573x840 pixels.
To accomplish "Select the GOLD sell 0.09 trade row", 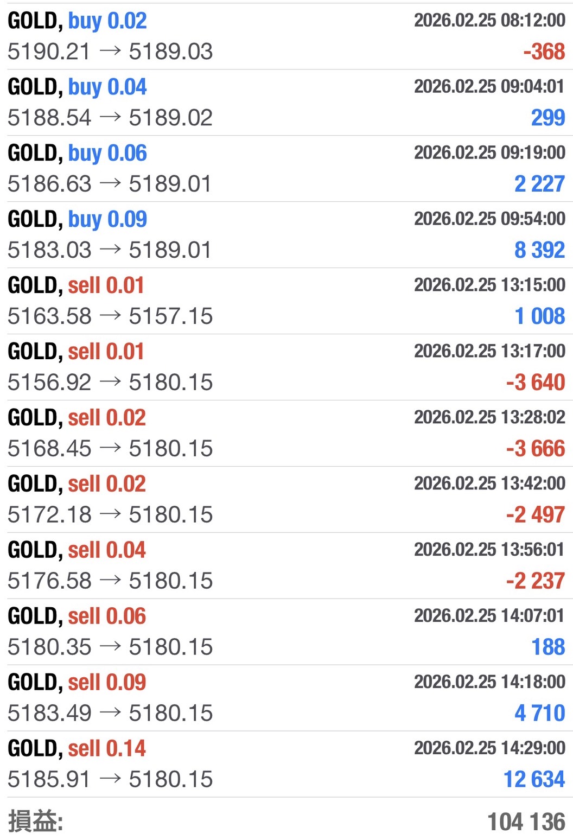I will click(77, 683).
